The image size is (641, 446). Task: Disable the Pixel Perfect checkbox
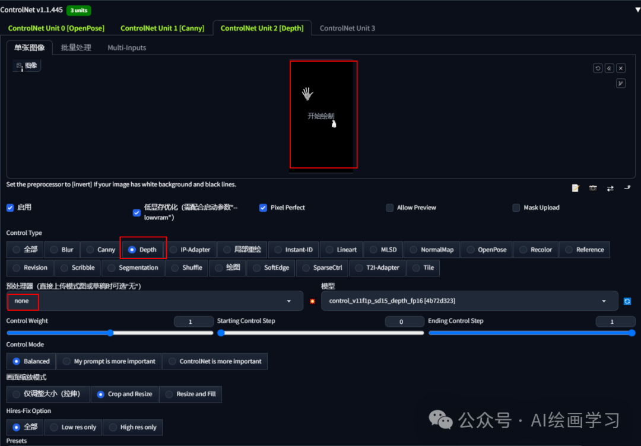pos(263,208)
